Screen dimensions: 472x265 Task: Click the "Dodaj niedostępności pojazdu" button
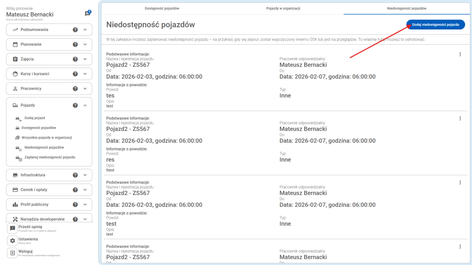point(435,24)
